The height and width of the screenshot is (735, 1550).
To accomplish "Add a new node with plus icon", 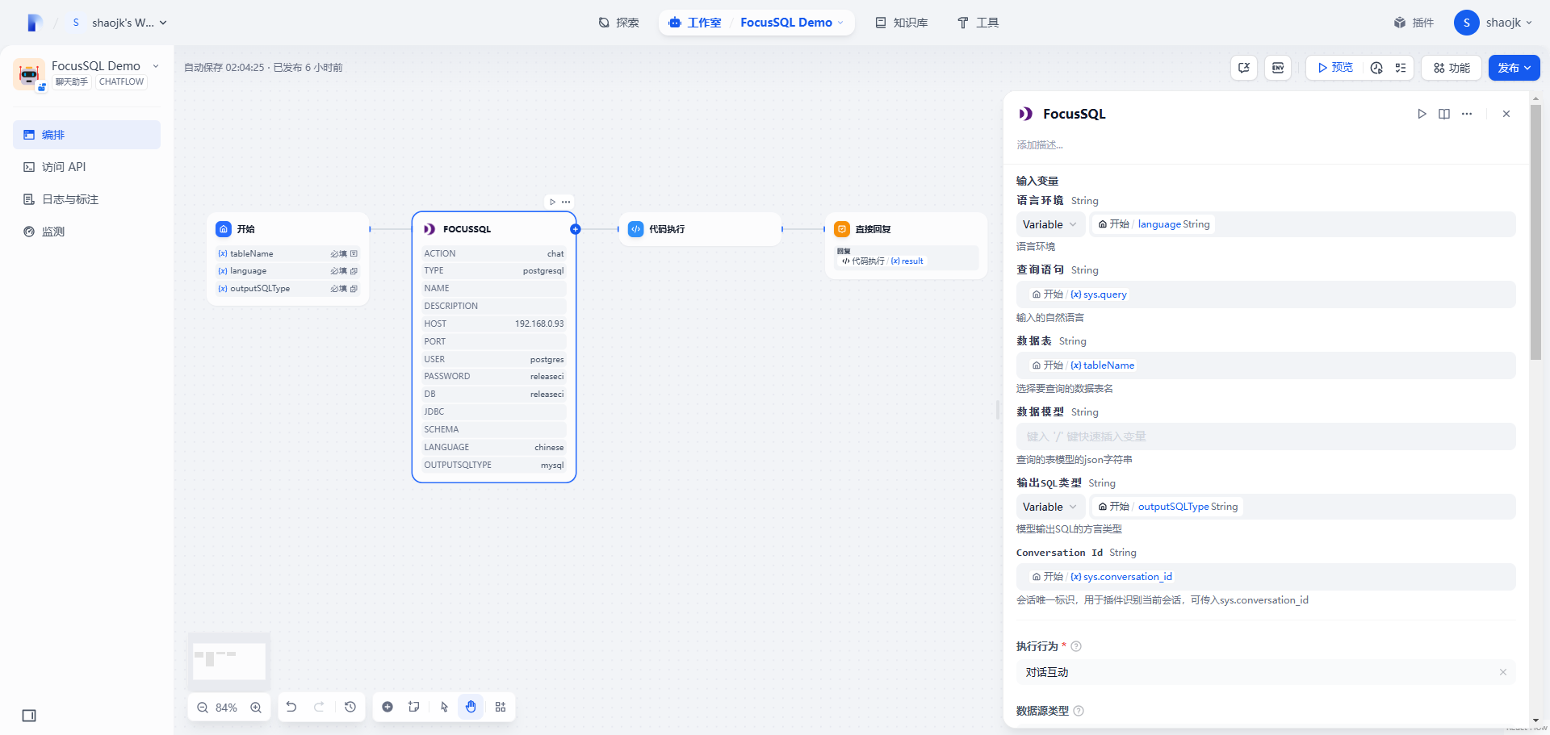I will 387,707.
